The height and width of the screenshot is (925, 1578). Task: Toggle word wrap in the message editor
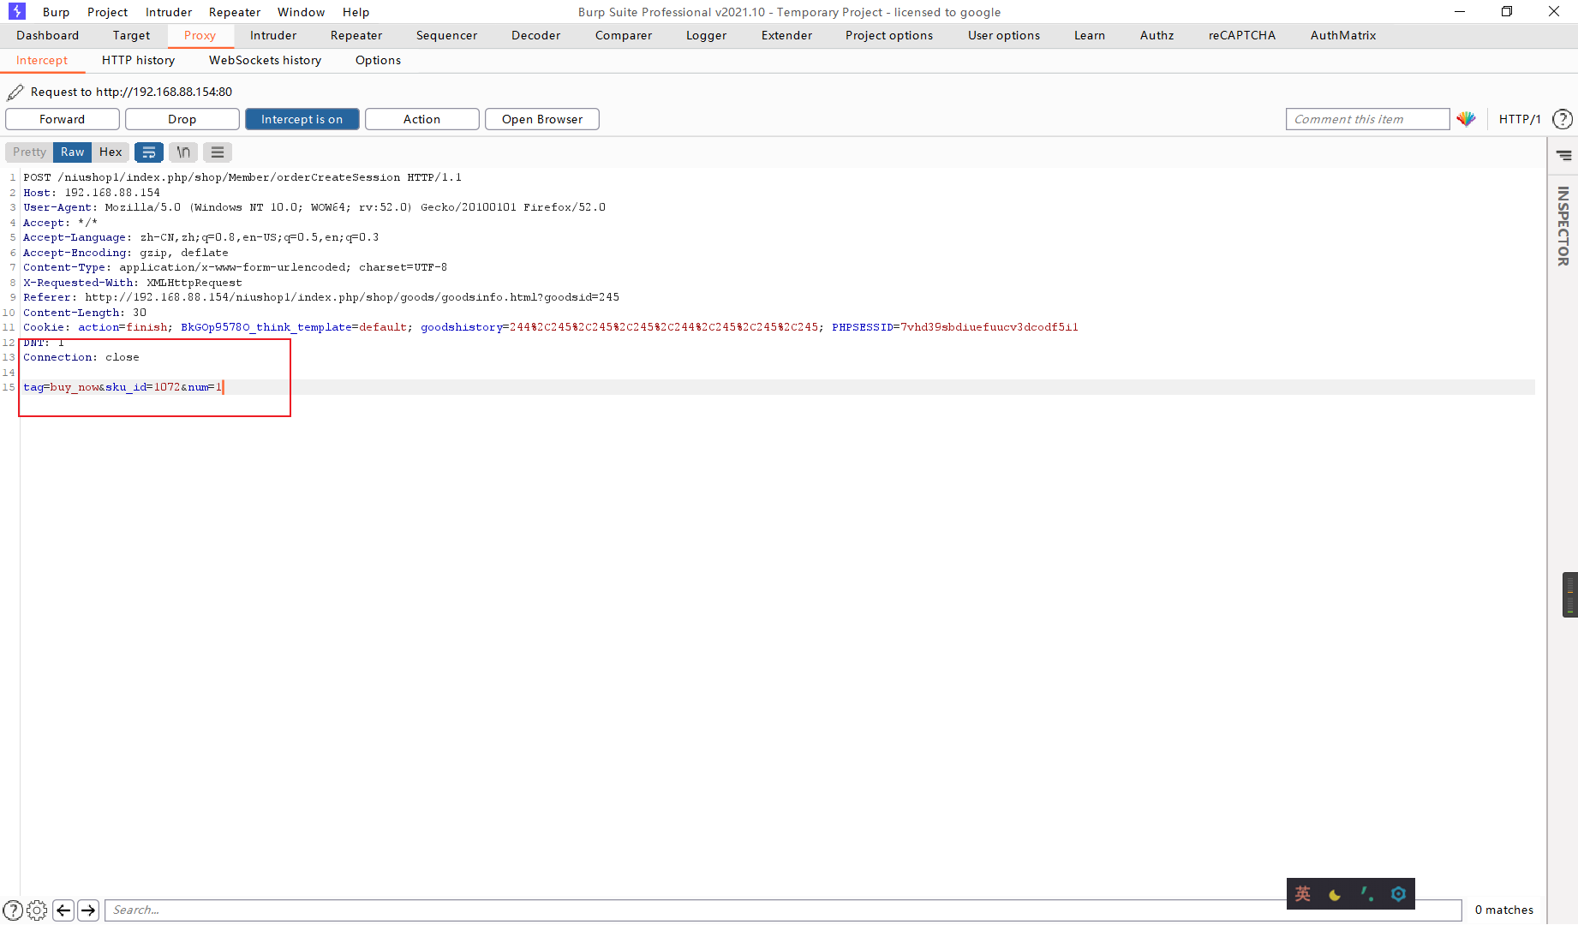pos(149,152)
